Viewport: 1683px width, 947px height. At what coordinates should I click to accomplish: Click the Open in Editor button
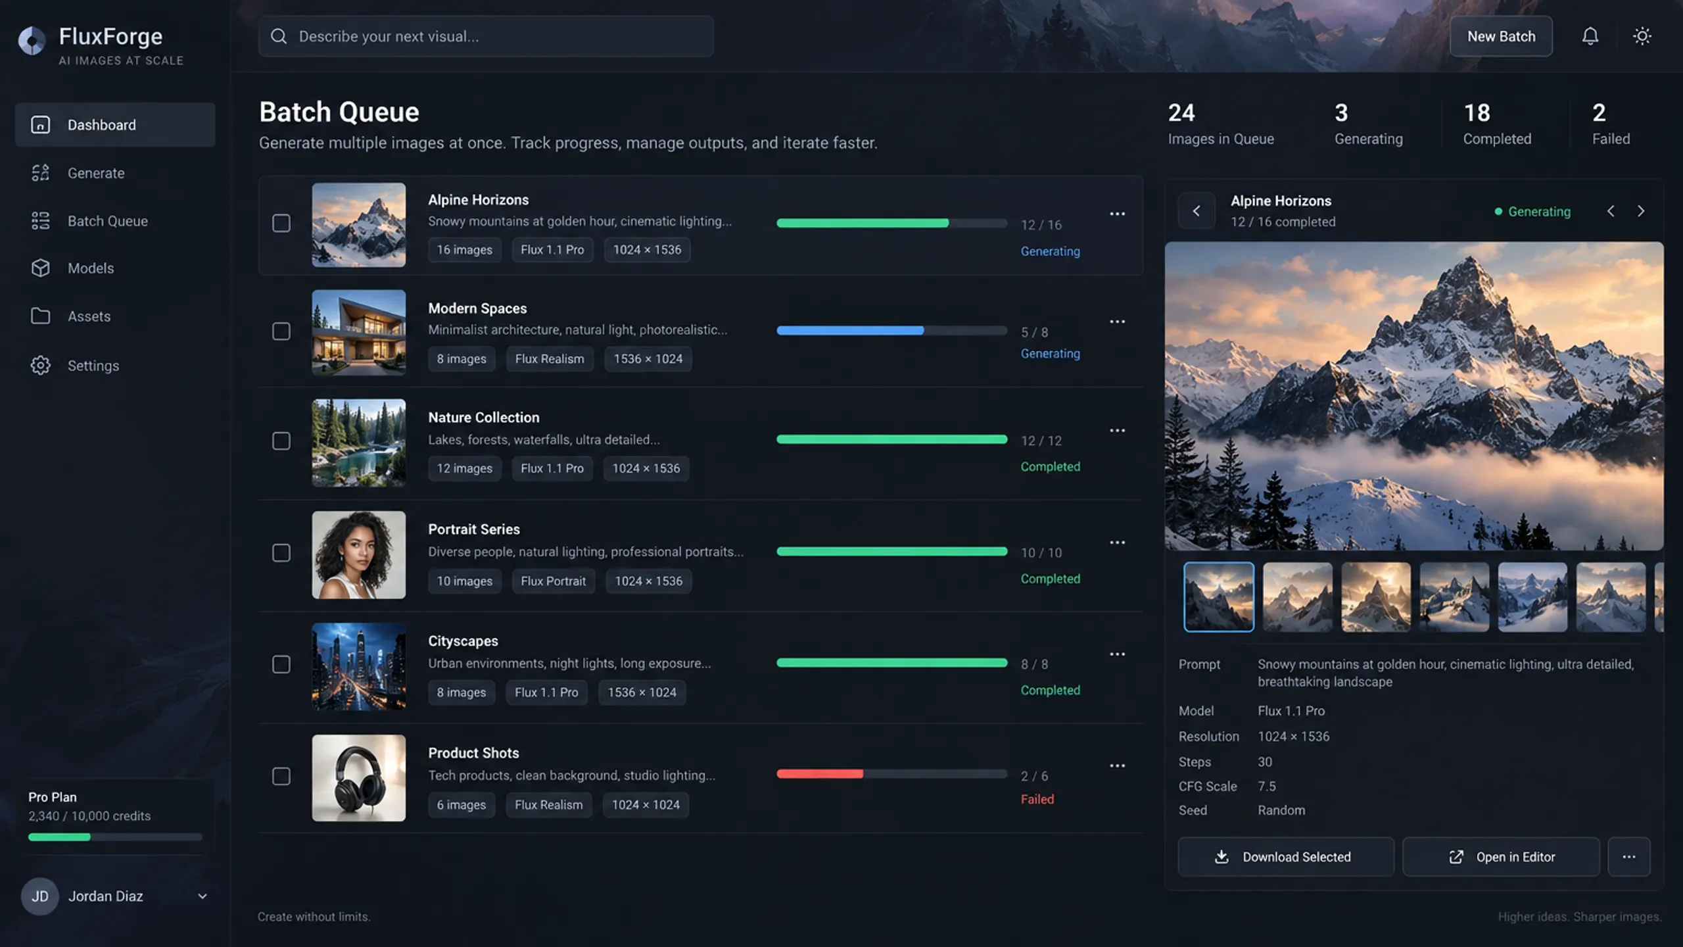coord(1501,856)
